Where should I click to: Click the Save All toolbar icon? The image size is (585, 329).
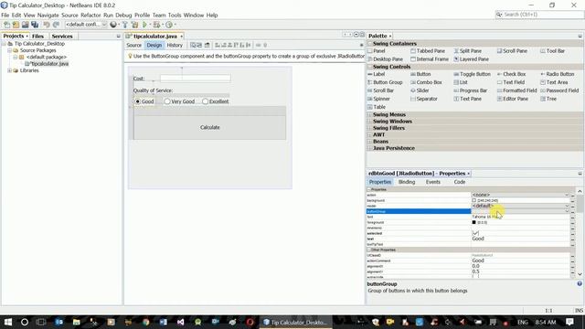pyautogui.click(x=35, y=25)
